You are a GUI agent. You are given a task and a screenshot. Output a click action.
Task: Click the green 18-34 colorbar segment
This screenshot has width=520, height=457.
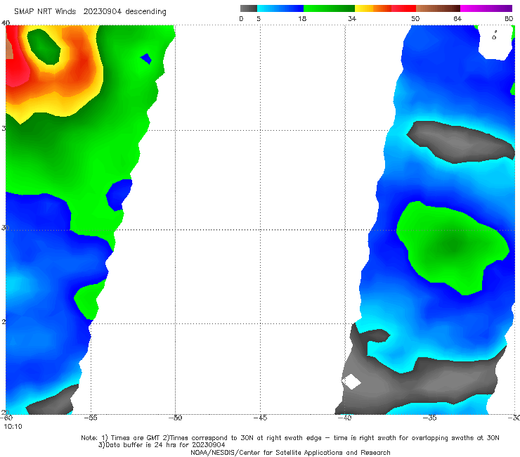(x=329, y=8)
